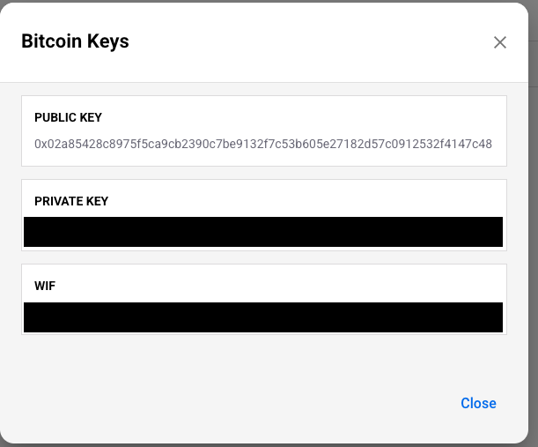The height and width of the screenshot is (447, 538).
Task: Dismiss the dialog with the X icon
Action: click(500, 42)
